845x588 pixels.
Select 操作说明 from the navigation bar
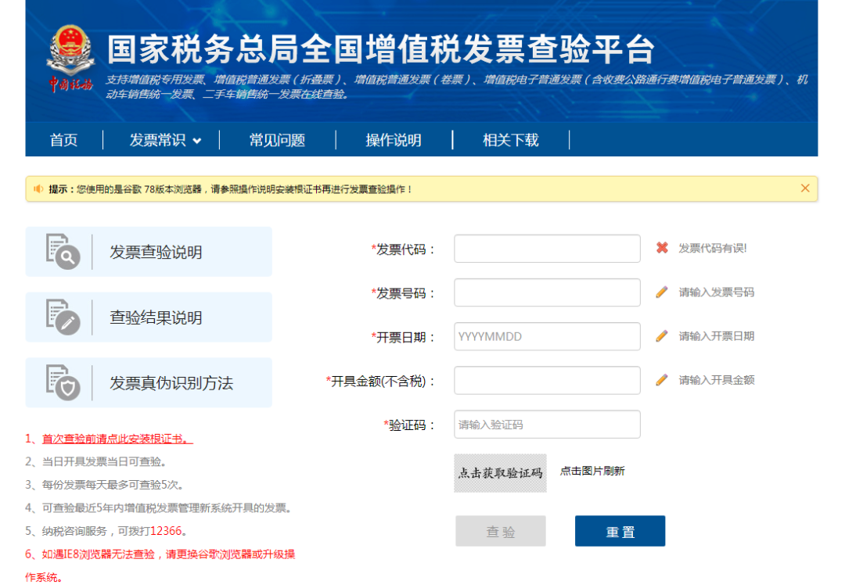point(394,140)
